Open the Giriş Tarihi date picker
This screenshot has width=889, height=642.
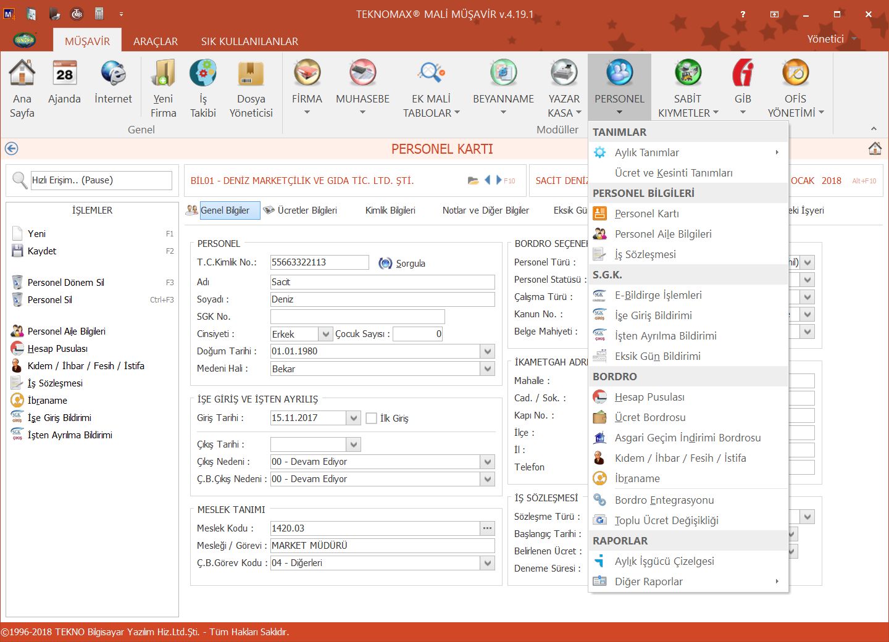click(353, 418)
